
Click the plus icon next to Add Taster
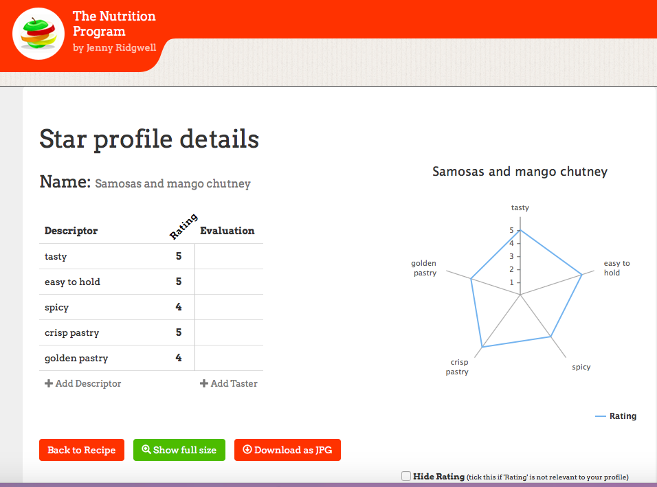click(203, 383)
